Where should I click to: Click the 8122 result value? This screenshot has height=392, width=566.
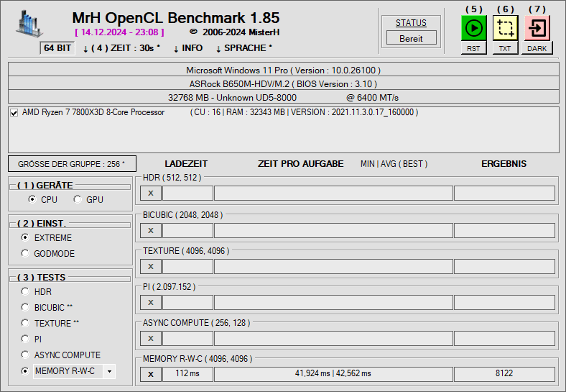[504, 374]
